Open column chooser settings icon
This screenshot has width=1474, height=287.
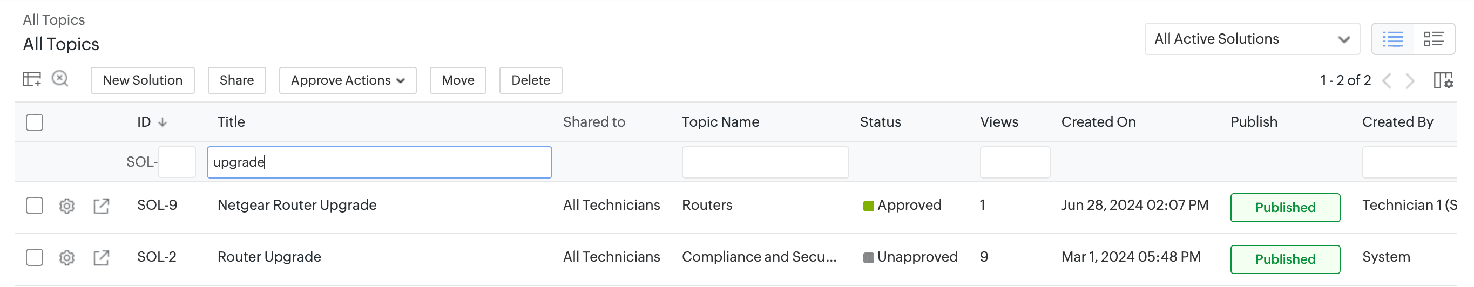pos(1443,80)
